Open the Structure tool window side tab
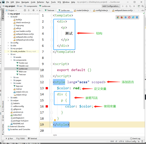146x144 pixels. point(3,106)
